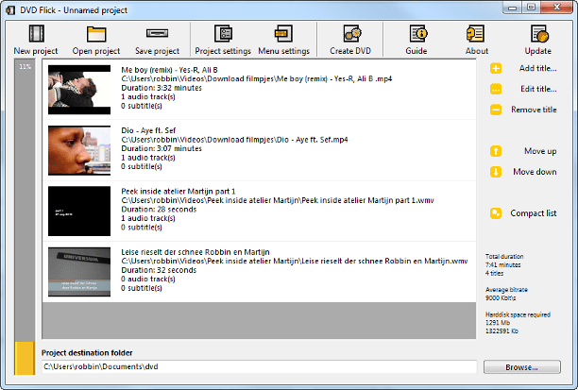
Task: Select the Leise rieselt der schnee thumbnail
Action: click(x=79, y=272)
